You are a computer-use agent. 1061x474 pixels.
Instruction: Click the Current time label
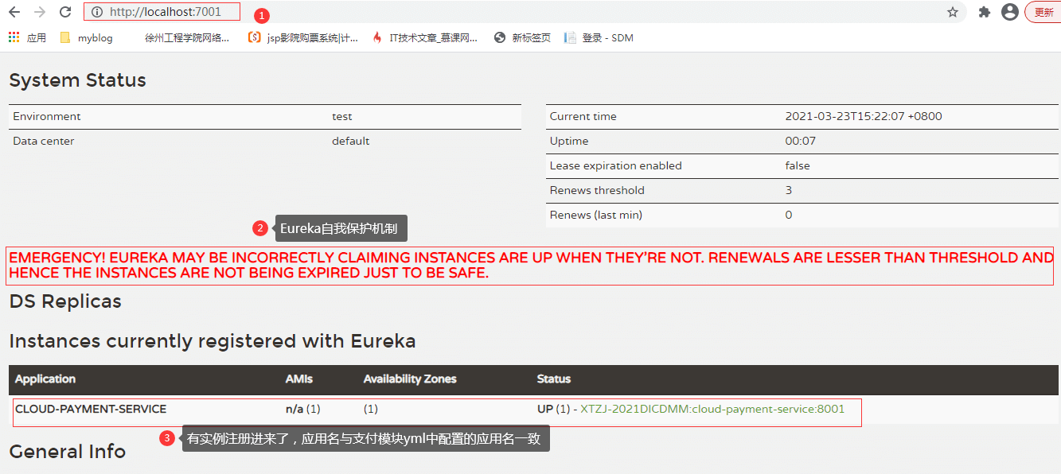pos(583,116)
